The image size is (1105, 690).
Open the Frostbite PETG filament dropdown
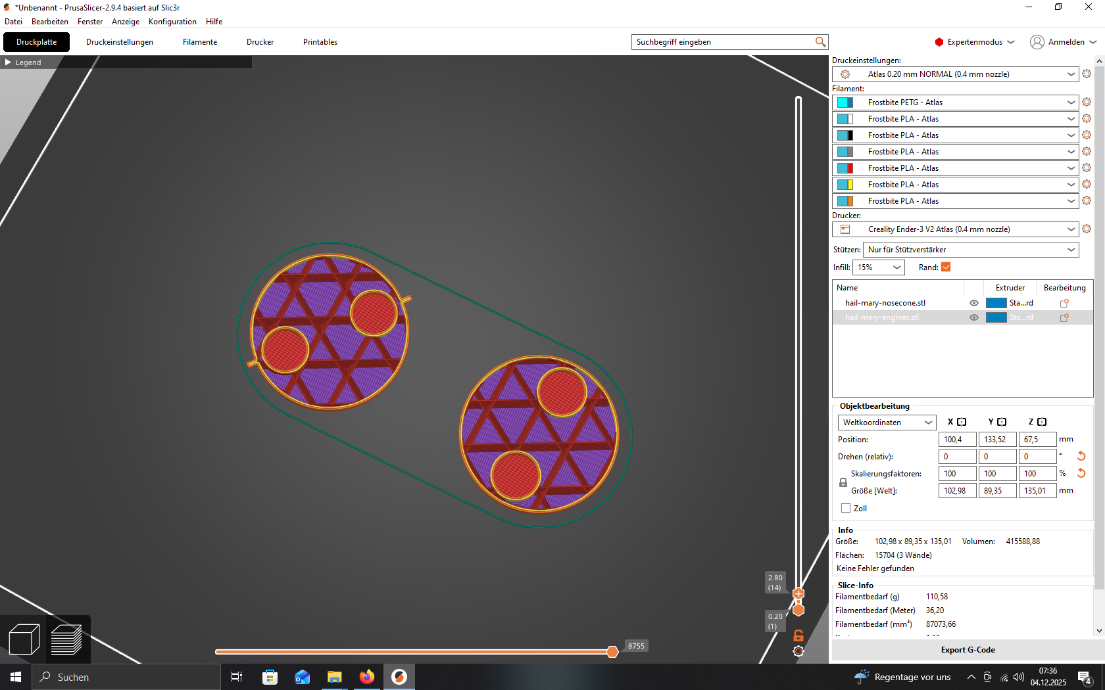click(x=956, y=103)
